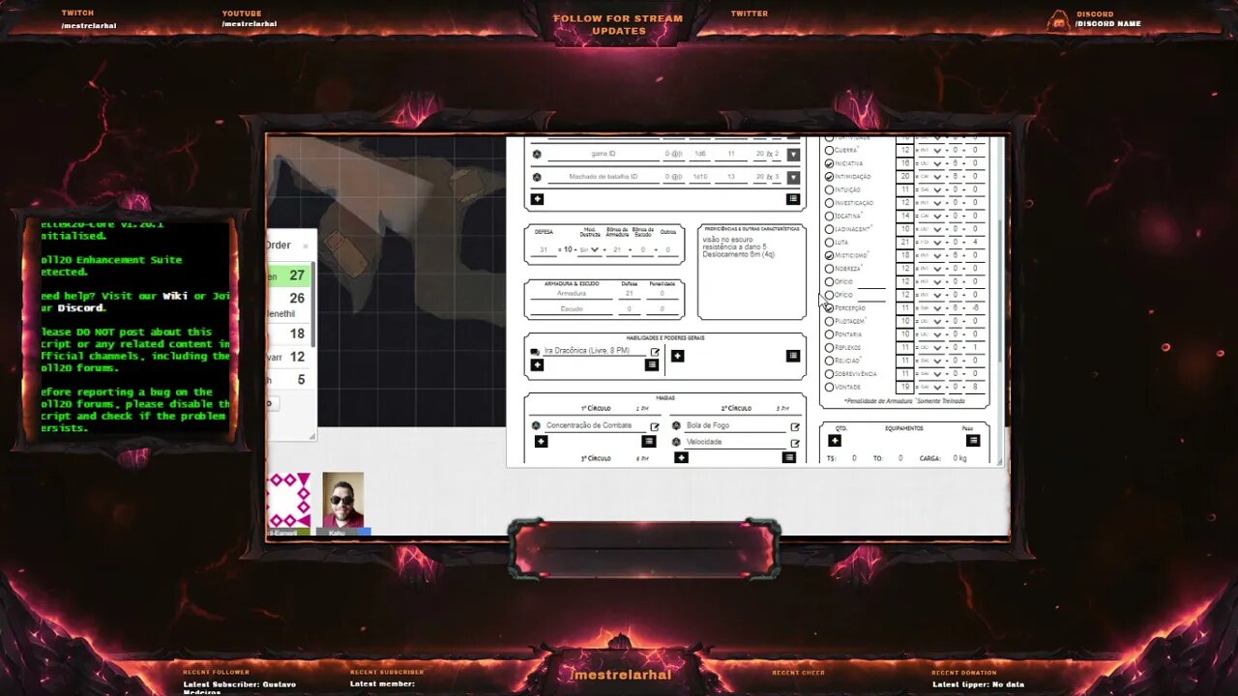The image size is (1238, 696).
Task: Edit Concentração de Combate spell
Action: pyautogui.click(x=655, y=426)
